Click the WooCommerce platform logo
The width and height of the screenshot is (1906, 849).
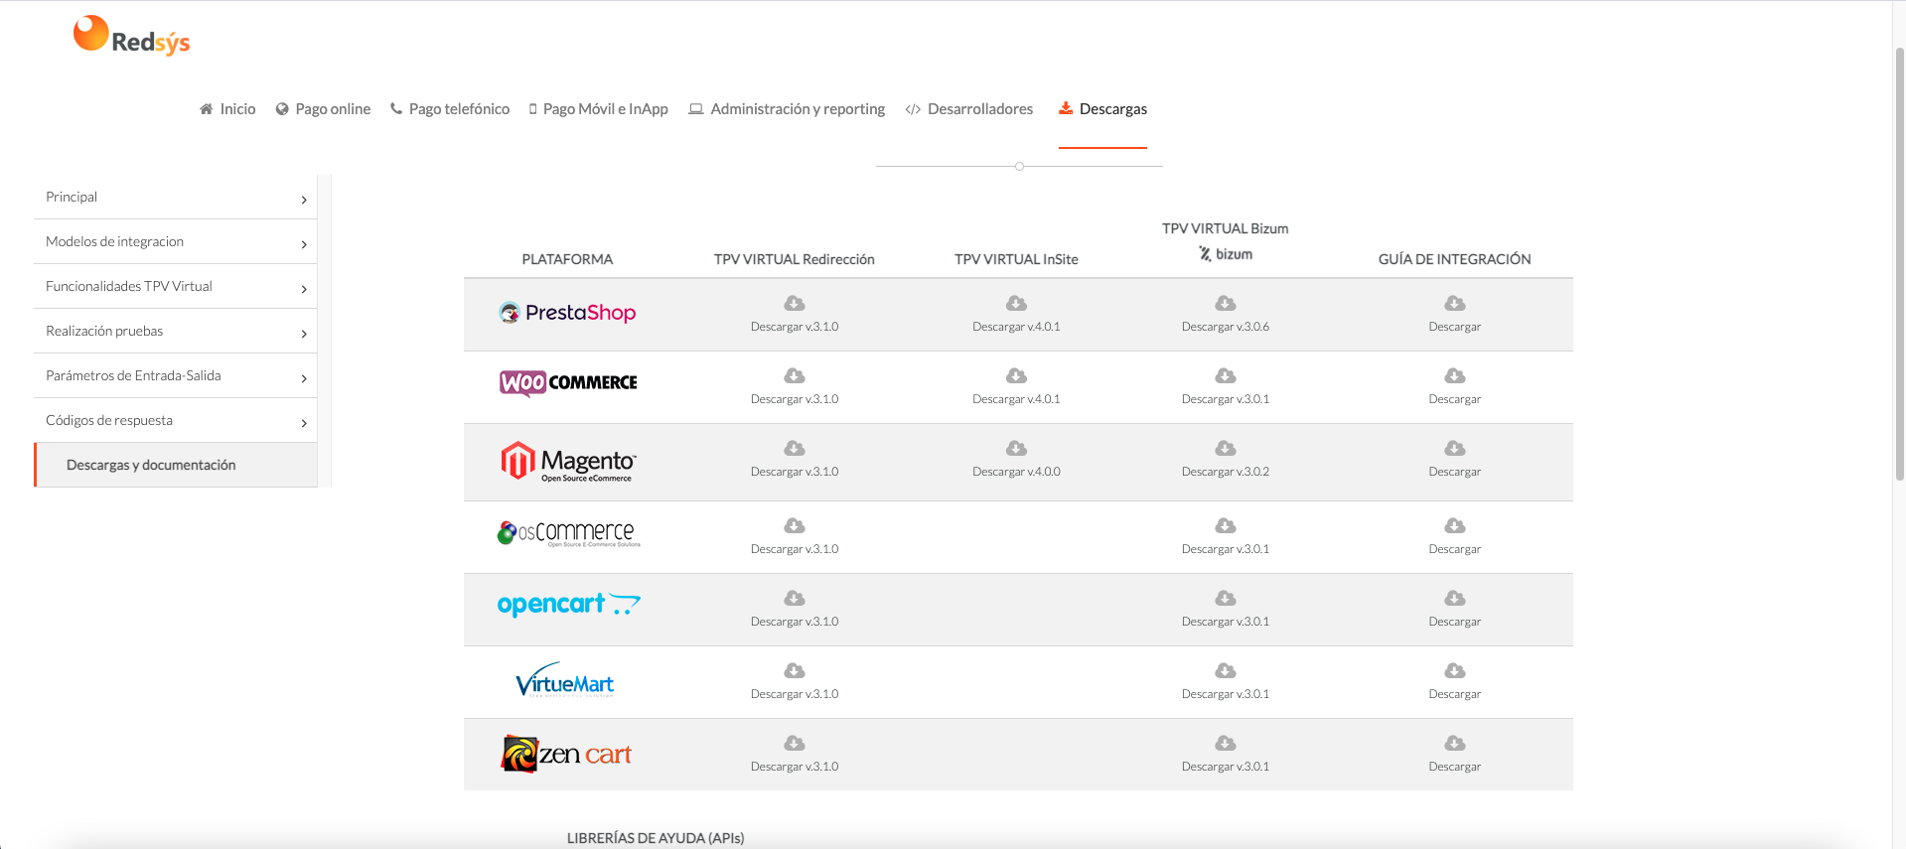coord(568,383)
